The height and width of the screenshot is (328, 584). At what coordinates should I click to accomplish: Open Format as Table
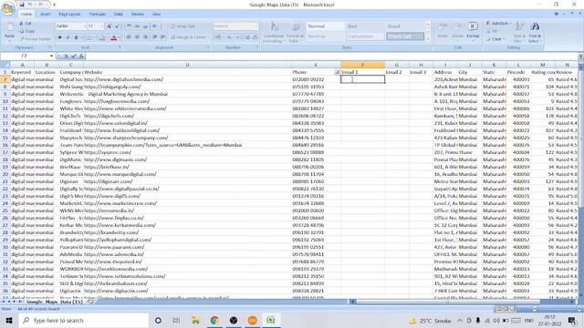pos(296,32)
